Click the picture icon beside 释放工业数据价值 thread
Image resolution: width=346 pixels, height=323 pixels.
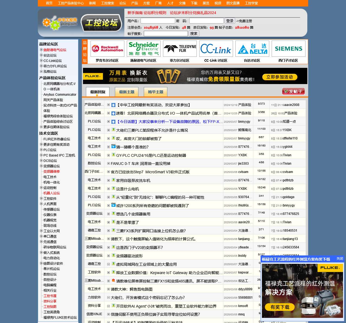(x=114, y=272)
